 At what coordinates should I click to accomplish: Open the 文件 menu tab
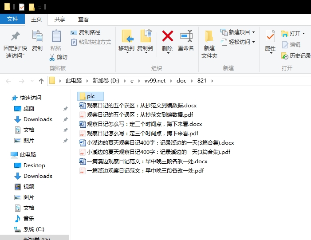pyautogui.click(x=12, y=19)
